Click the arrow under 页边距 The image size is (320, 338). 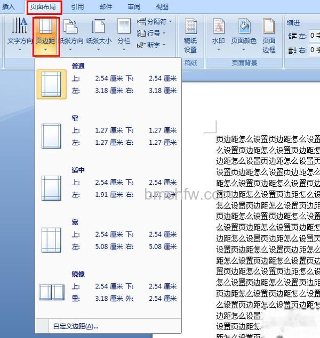(x=45, y=50)
